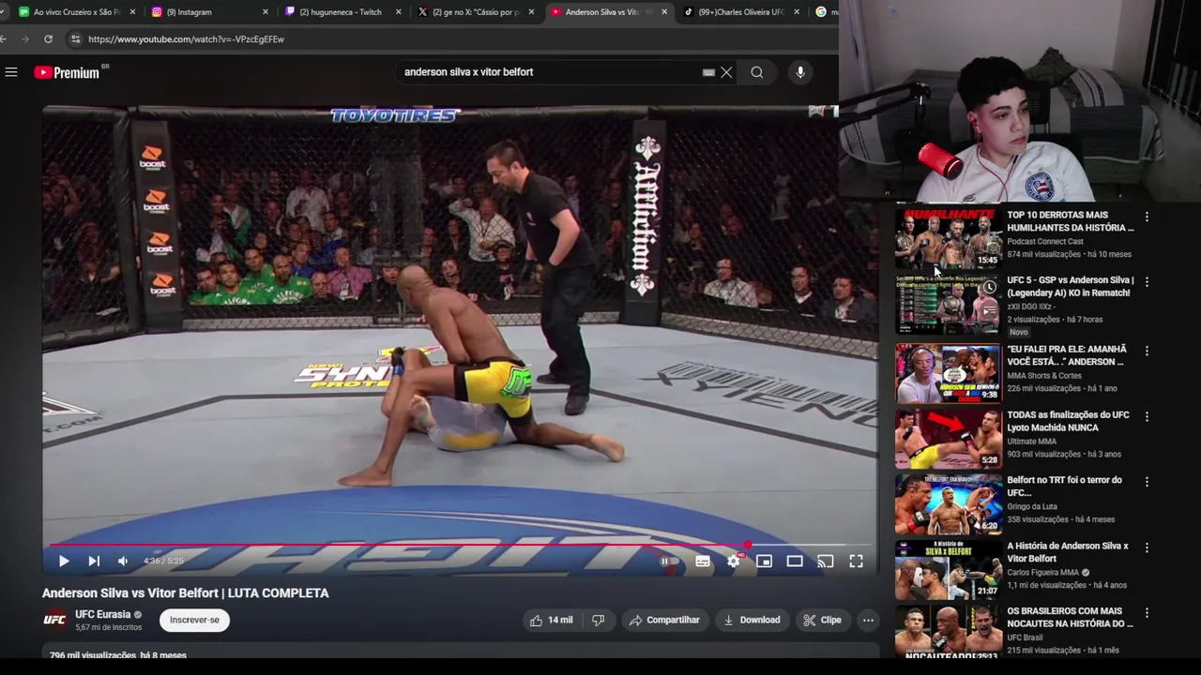This screenshot has height=675, width=1201.
Task: Open Belfort no TRT video title
Action: coord(1064,486)
